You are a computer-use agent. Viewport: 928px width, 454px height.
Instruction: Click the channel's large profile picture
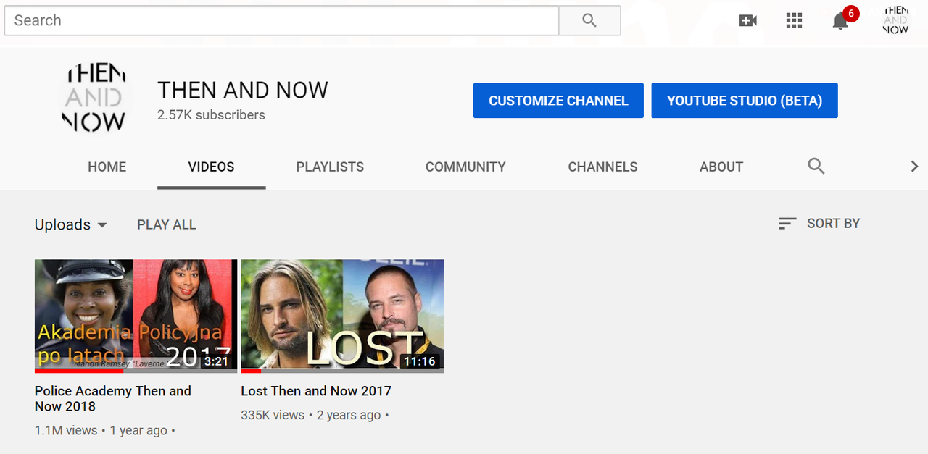click(x=96, y=98)
